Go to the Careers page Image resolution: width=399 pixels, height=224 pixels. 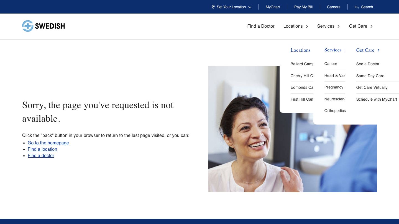pos(333,7)
